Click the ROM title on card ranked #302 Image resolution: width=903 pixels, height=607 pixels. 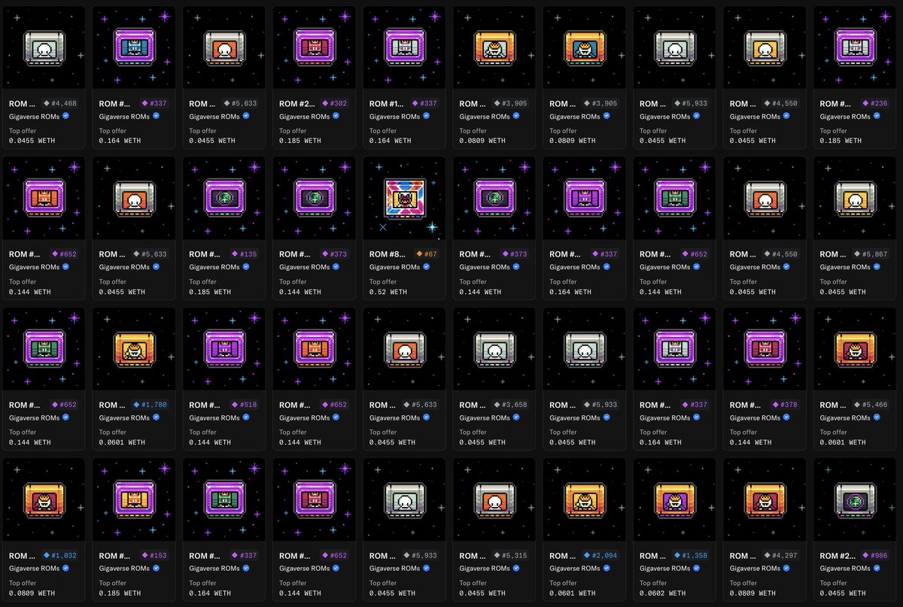[297, 104]
